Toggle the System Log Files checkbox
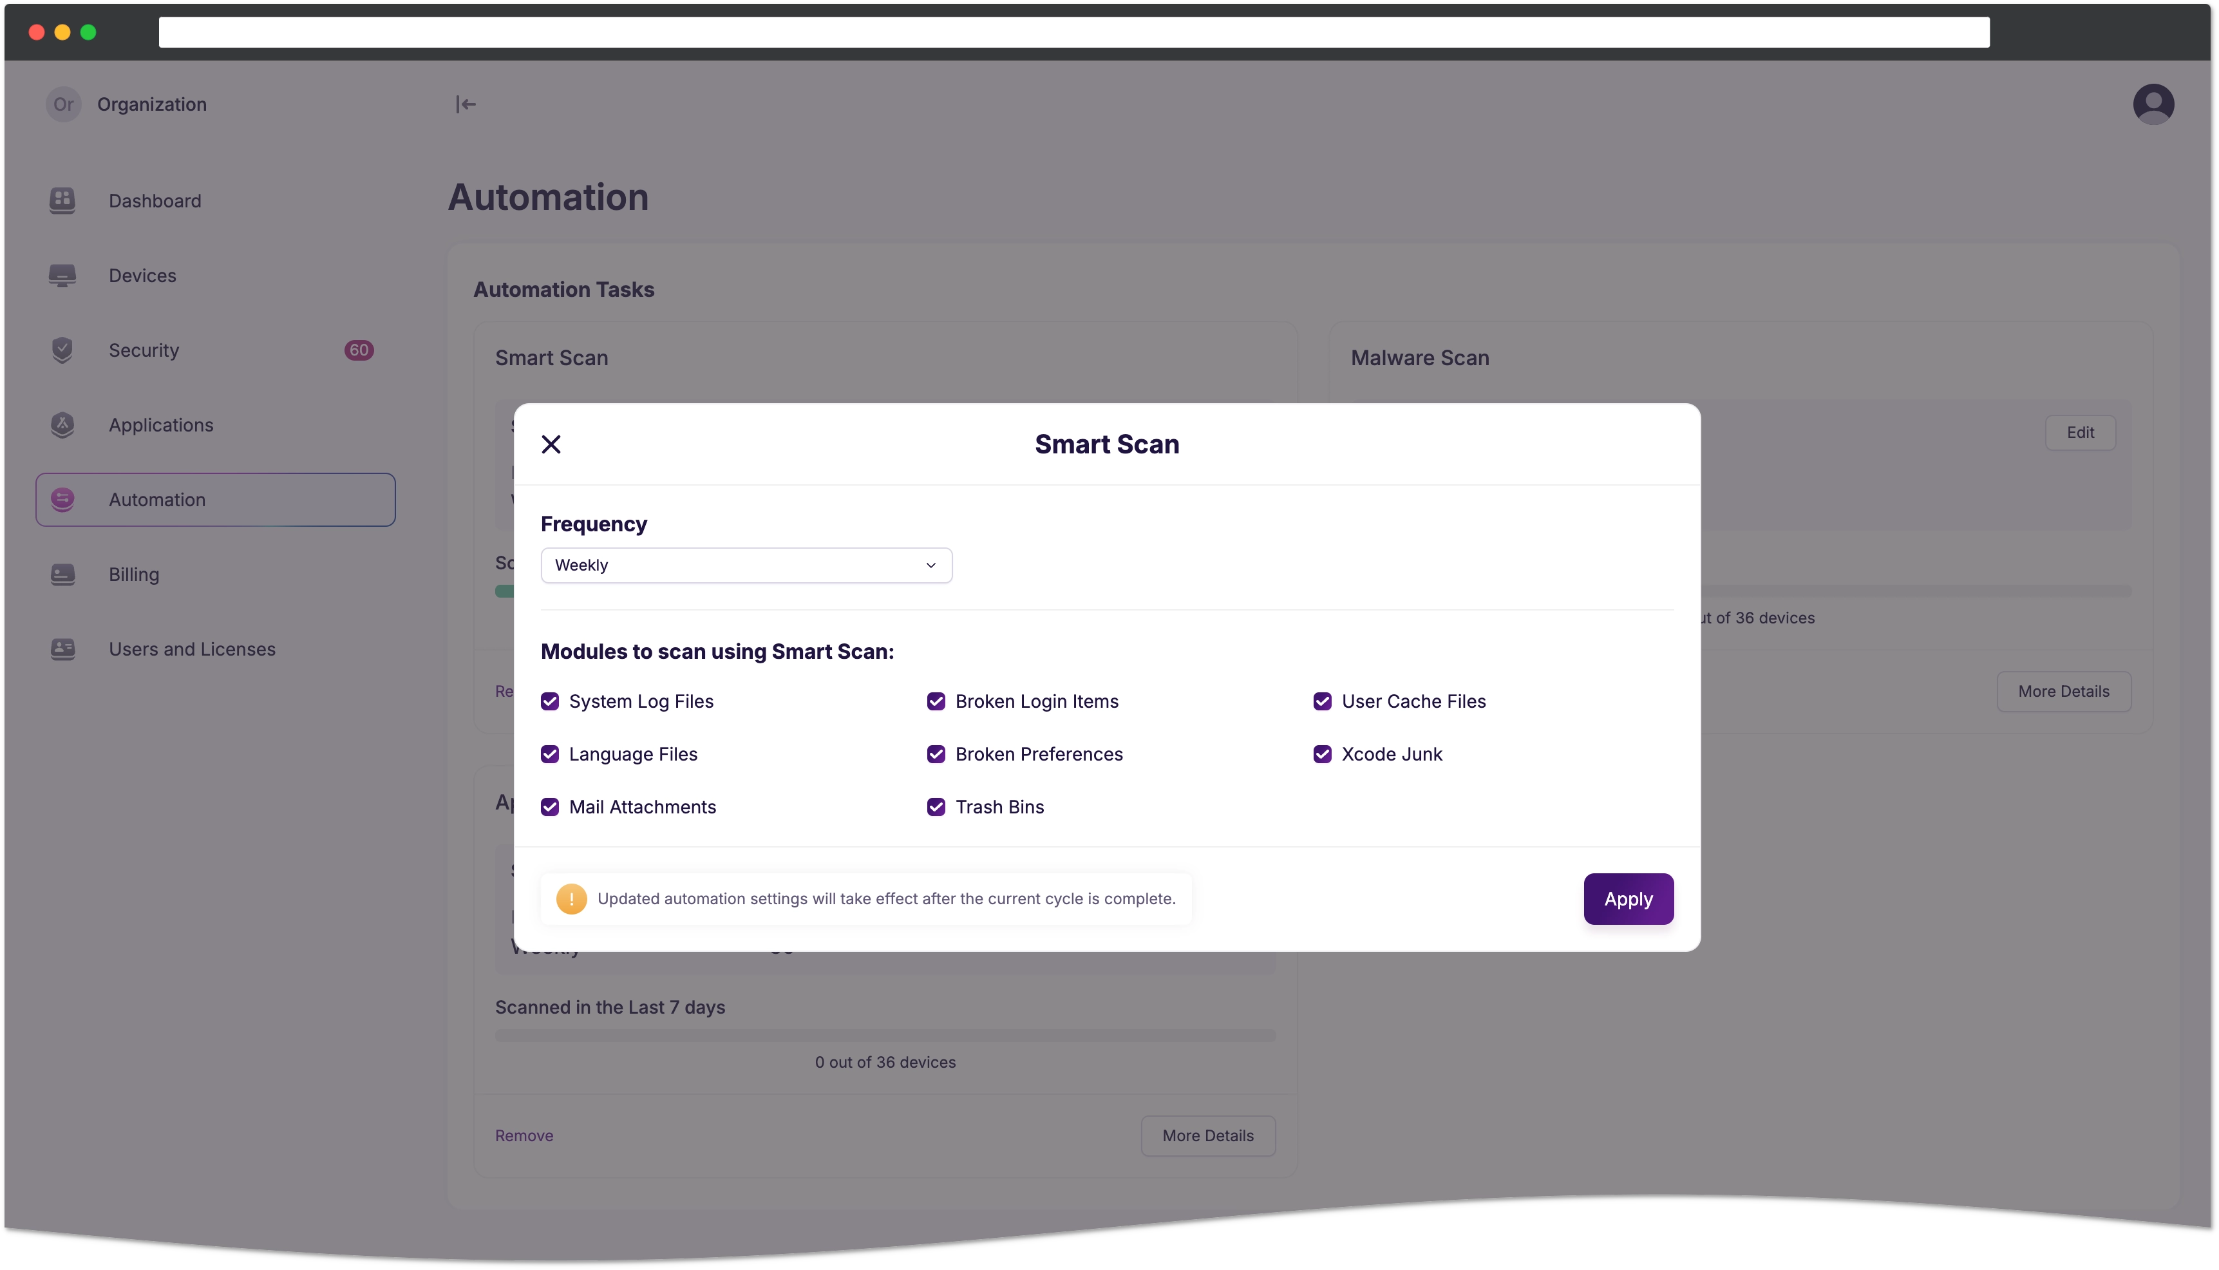2219x1270 pixels. point(550,701)
